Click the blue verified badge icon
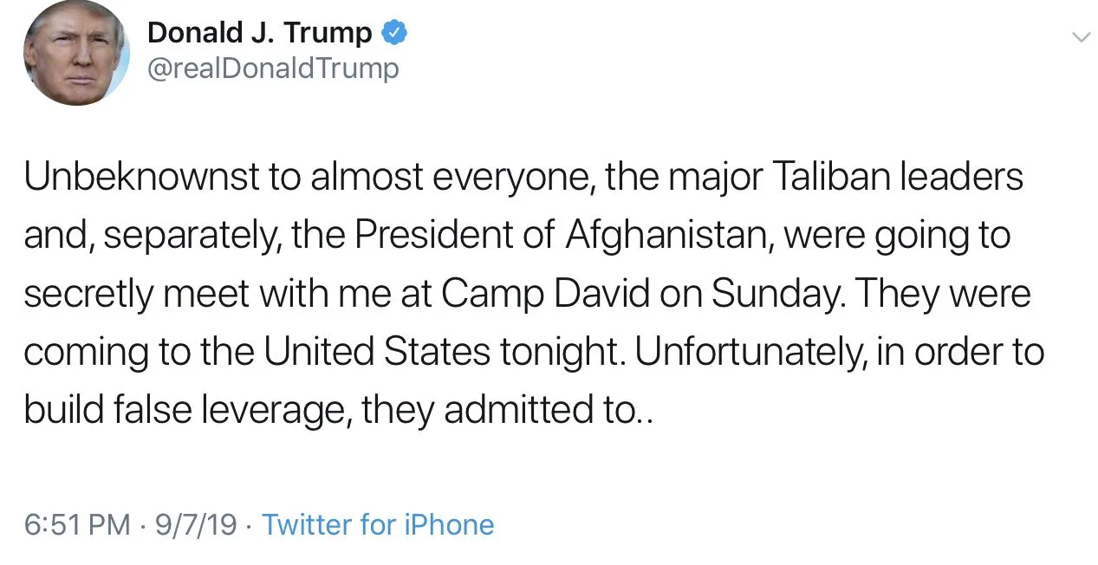 point(394,33)
